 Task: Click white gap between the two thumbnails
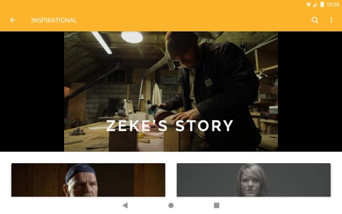(x=171, y=180)
